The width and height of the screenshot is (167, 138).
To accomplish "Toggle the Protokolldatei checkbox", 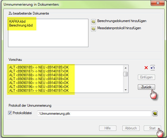I will [x=10, y=113].
